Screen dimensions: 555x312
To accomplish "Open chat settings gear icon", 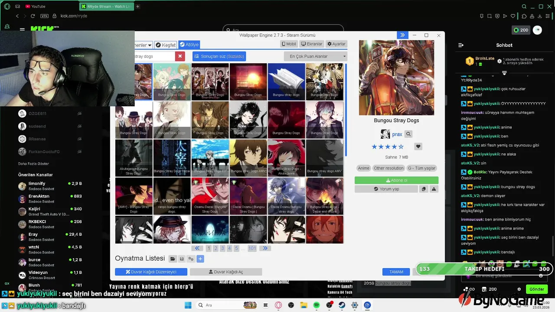I will pyautogui.click(x=519, y=289).
